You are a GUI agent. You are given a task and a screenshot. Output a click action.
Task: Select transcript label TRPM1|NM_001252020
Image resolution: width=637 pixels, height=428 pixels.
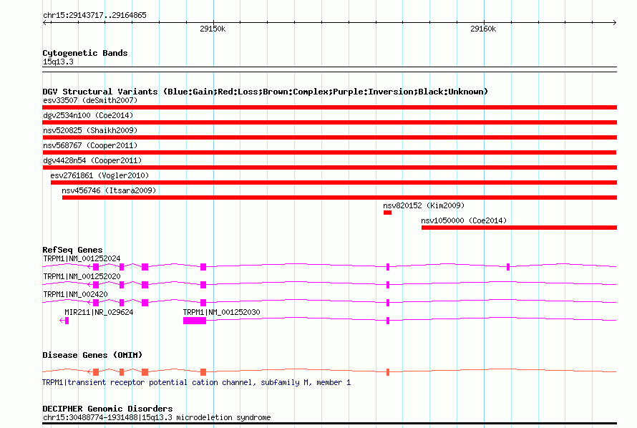82,276
